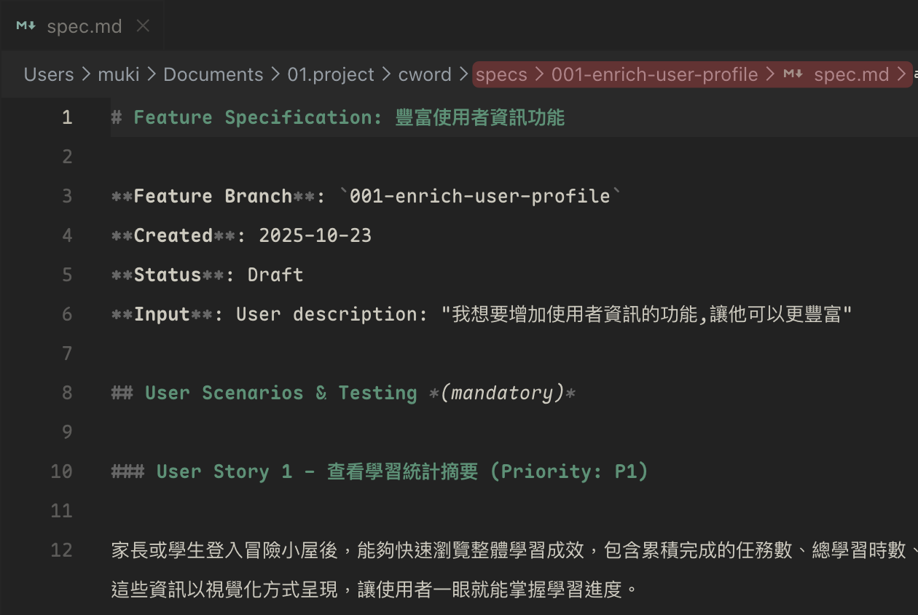The height and width of the screenshot is (615, 918).
Task: Click line number 1 in the gutter
Action: (x=67, y=117)
